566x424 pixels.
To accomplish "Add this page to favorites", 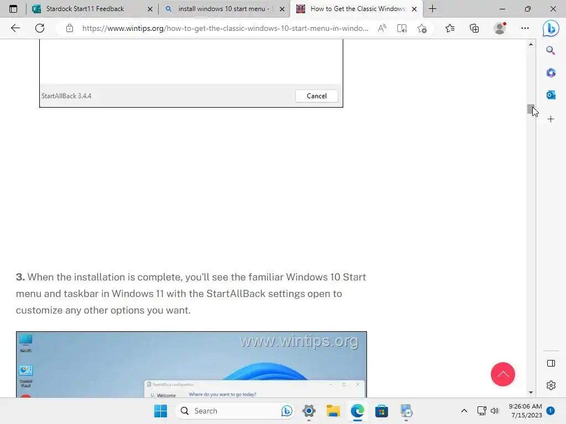I will 422,28.
